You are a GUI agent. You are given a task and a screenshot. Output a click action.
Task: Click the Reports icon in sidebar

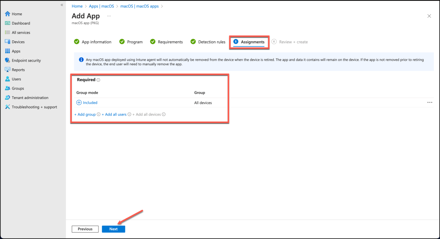[x=7, y=70]
